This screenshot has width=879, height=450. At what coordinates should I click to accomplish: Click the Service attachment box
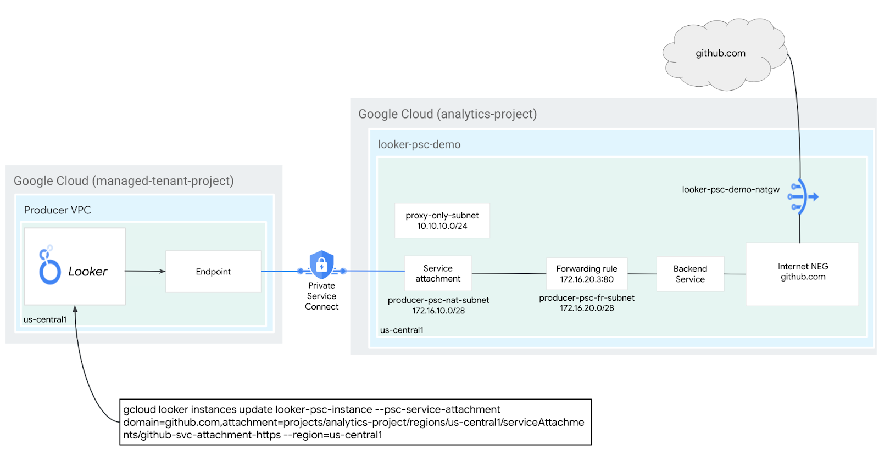[438, 273]
